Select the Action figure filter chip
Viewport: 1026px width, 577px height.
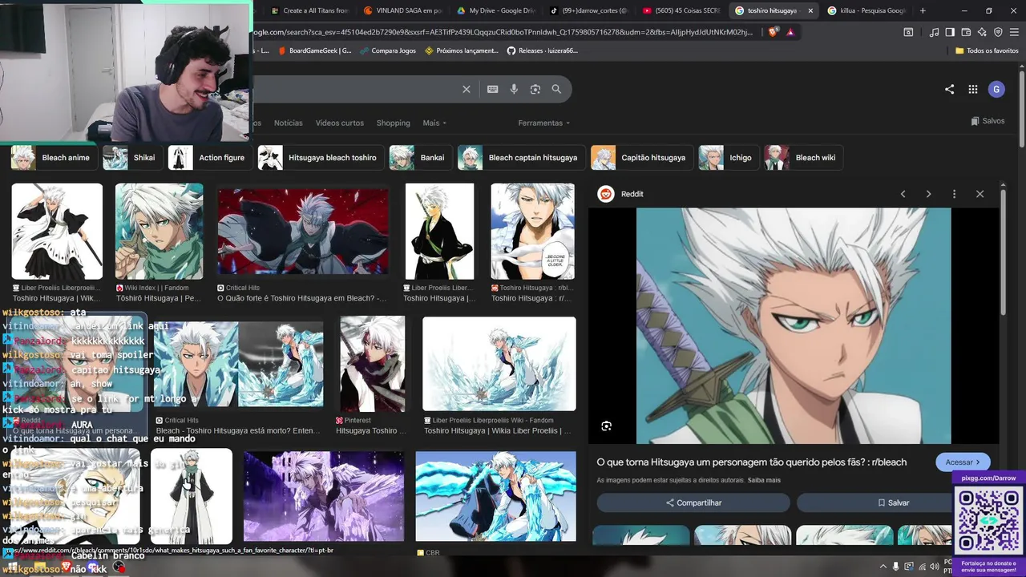pos(209,158)
